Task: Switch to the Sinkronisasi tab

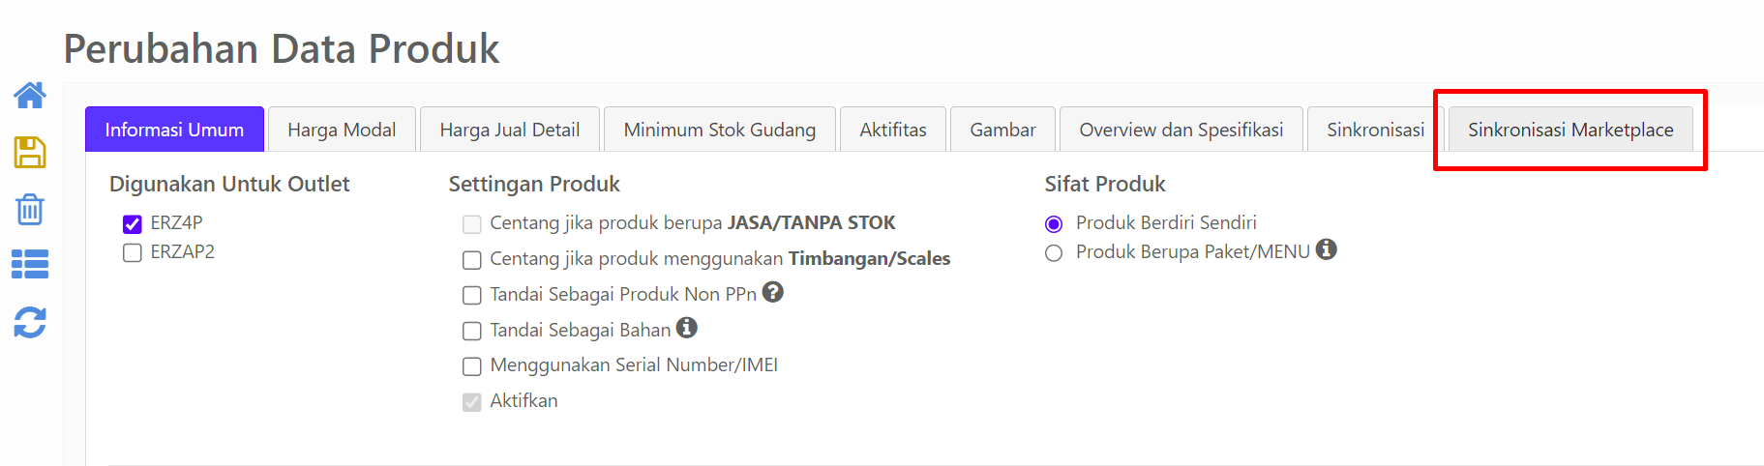Action: pos(1375,130)
